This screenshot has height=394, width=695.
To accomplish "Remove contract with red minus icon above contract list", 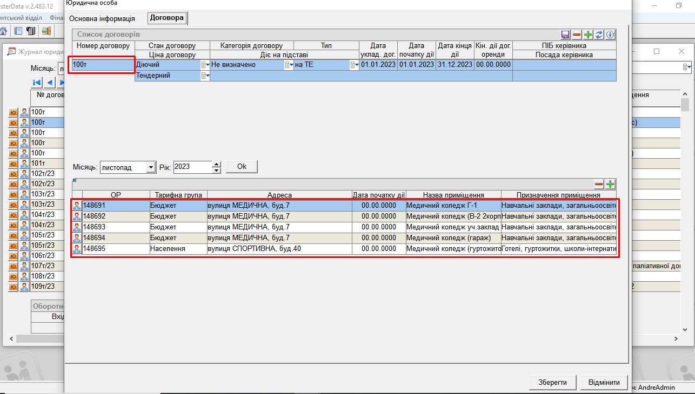I will click(577, 35).
